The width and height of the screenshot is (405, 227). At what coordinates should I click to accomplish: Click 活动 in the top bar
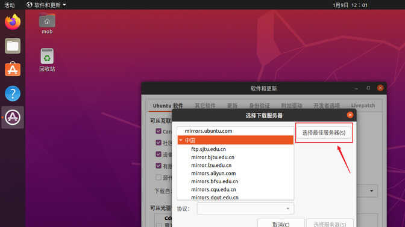pyautogui.click(x=10, y=5)
